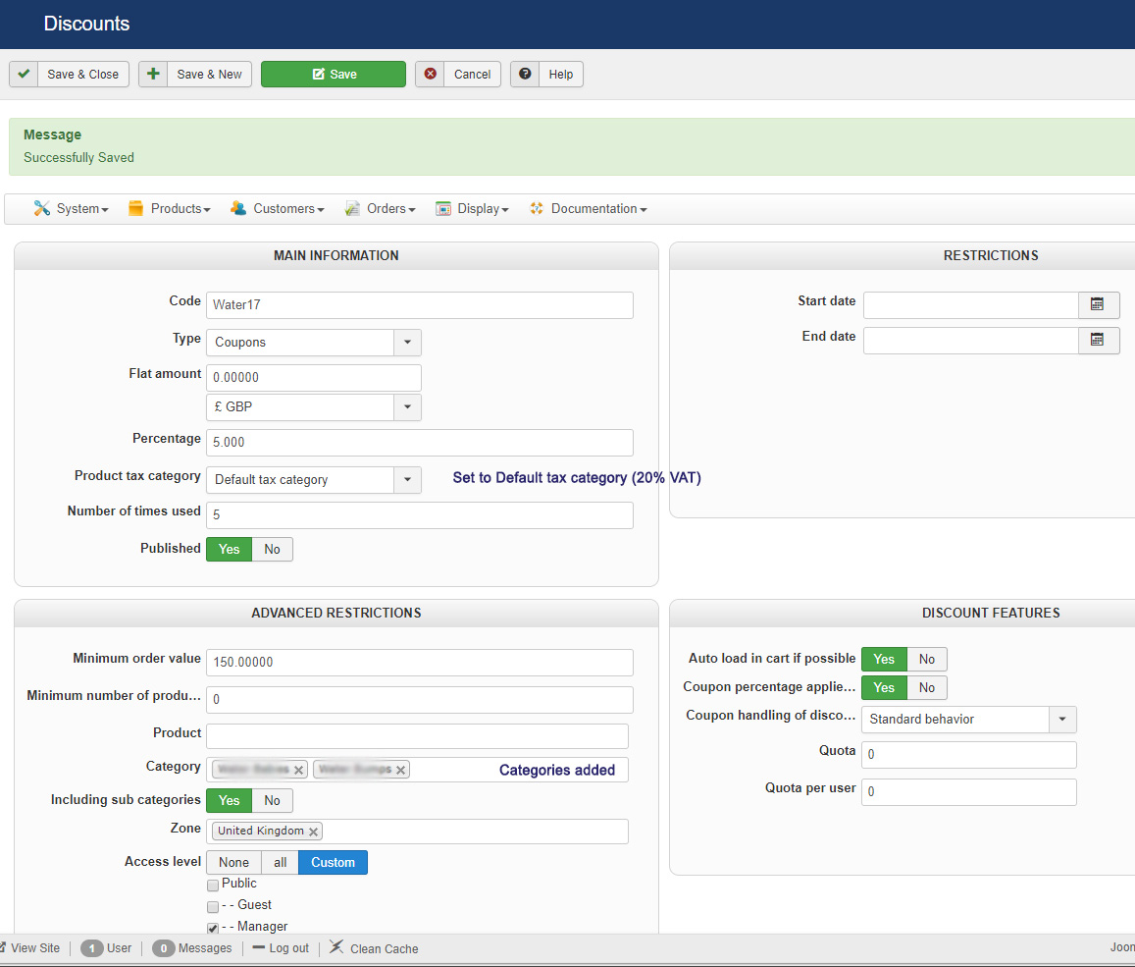This screenshot has height=967, width=1135.
Task: Click the Start date text field
Action: coord(971,305)
